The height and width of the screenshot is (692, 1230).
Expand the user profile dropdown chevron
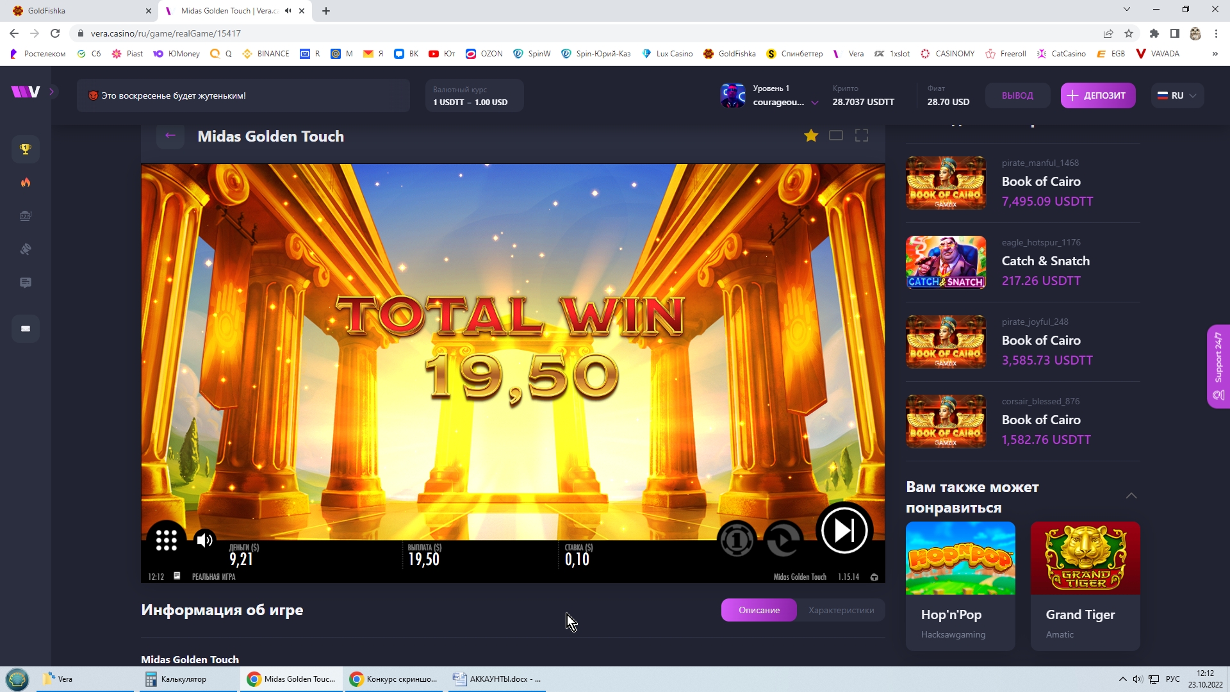[x=815, y=103]
